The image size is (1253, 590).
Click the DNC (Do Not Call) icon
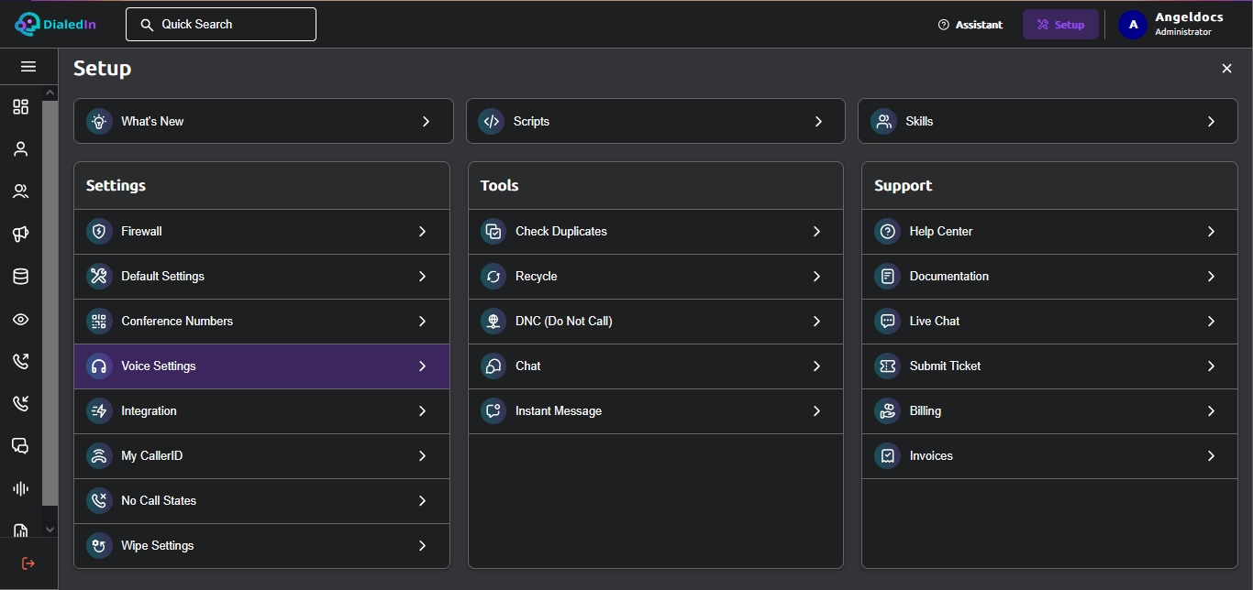[493, 322]
